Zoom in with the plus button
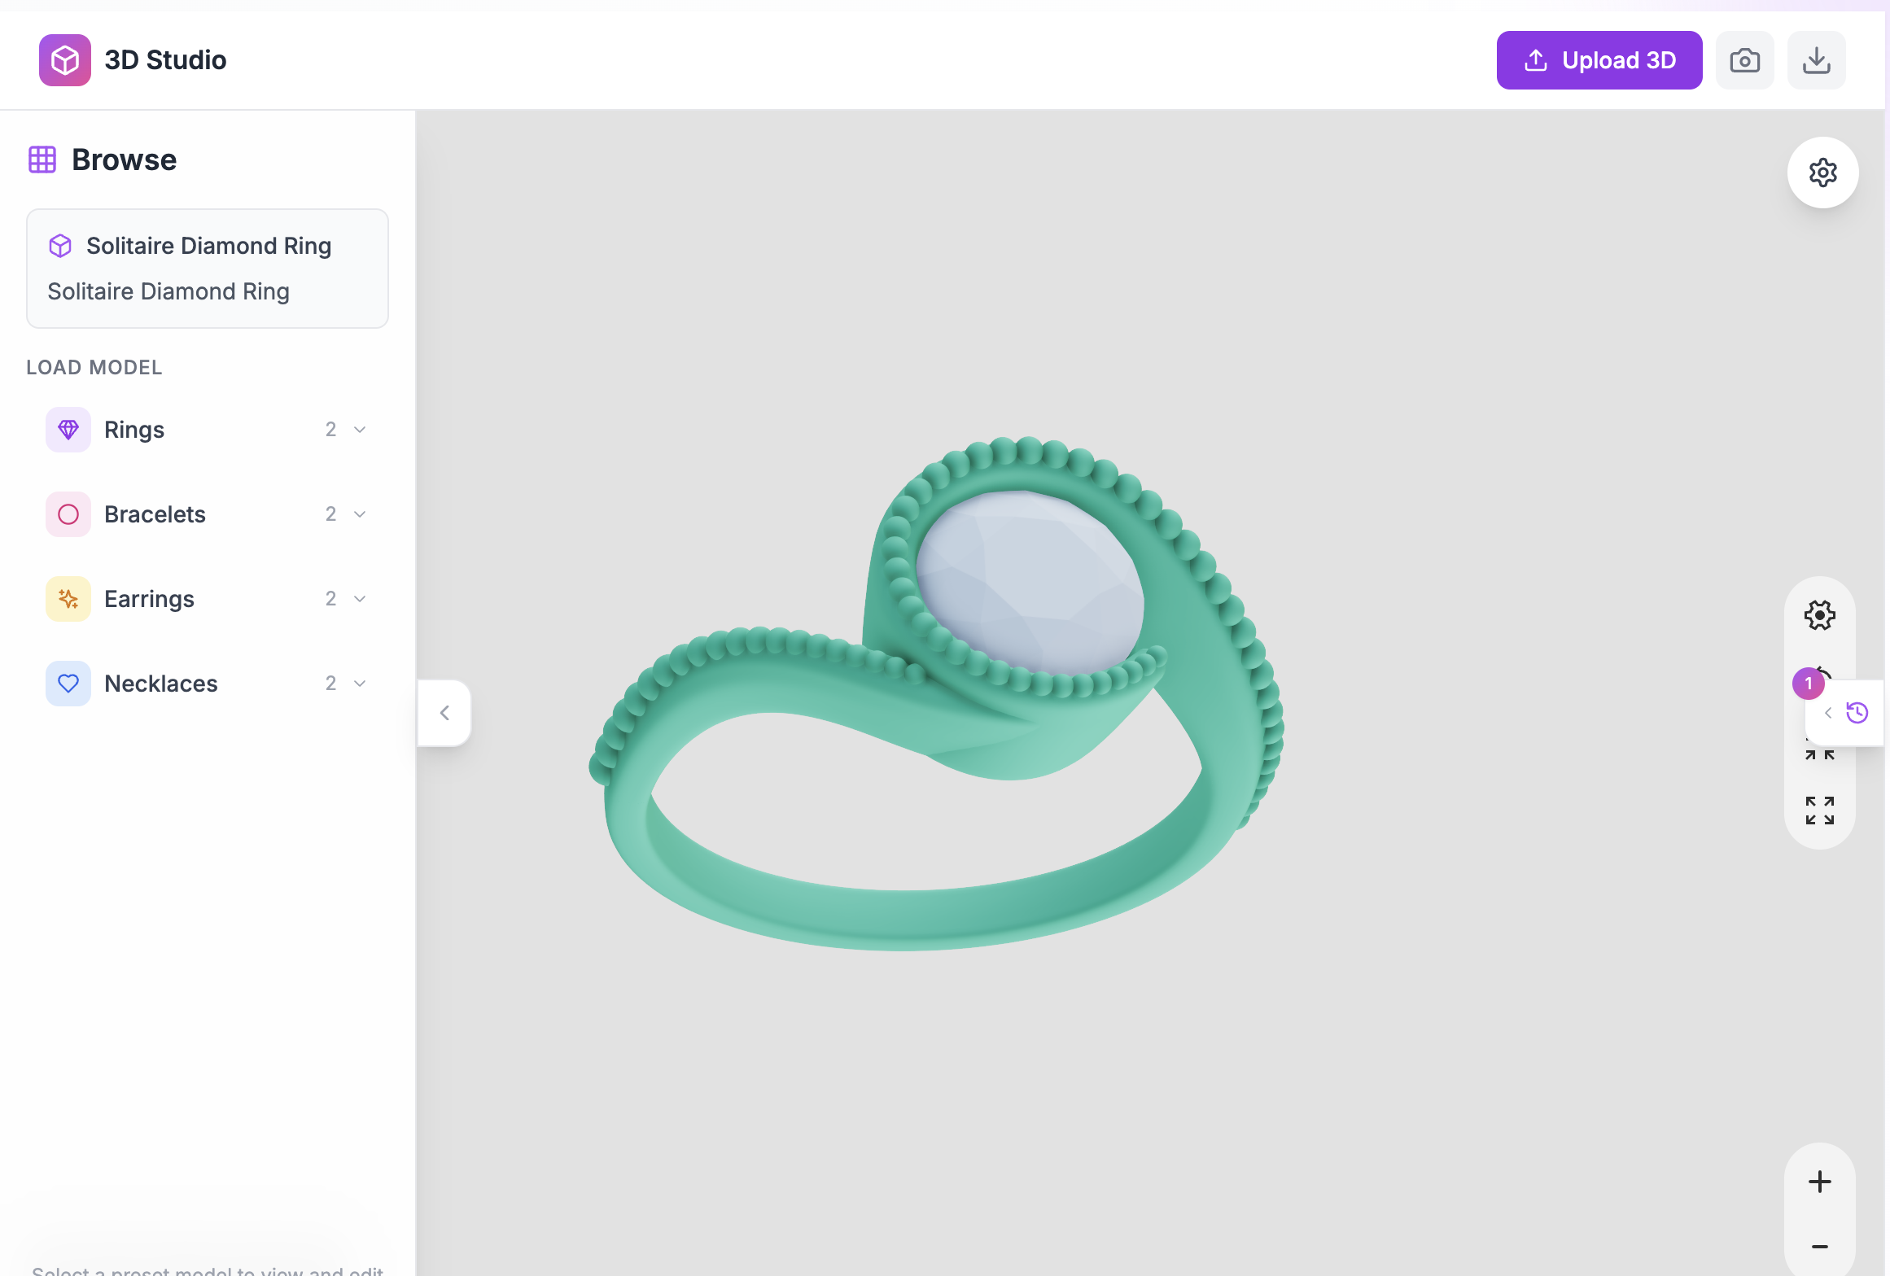 coord(1820,1182)
